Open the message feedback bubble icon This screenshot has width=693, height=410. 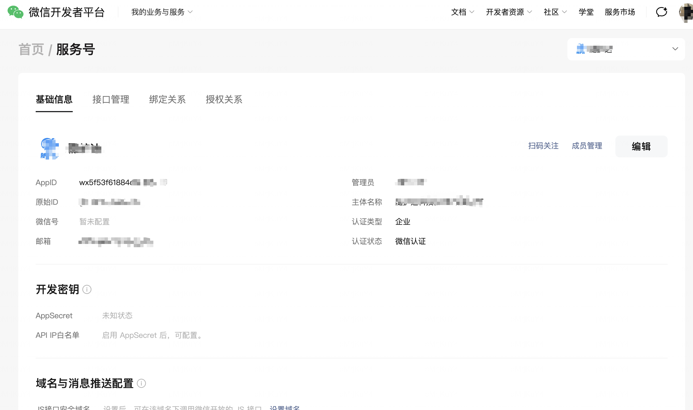[661, 12]
